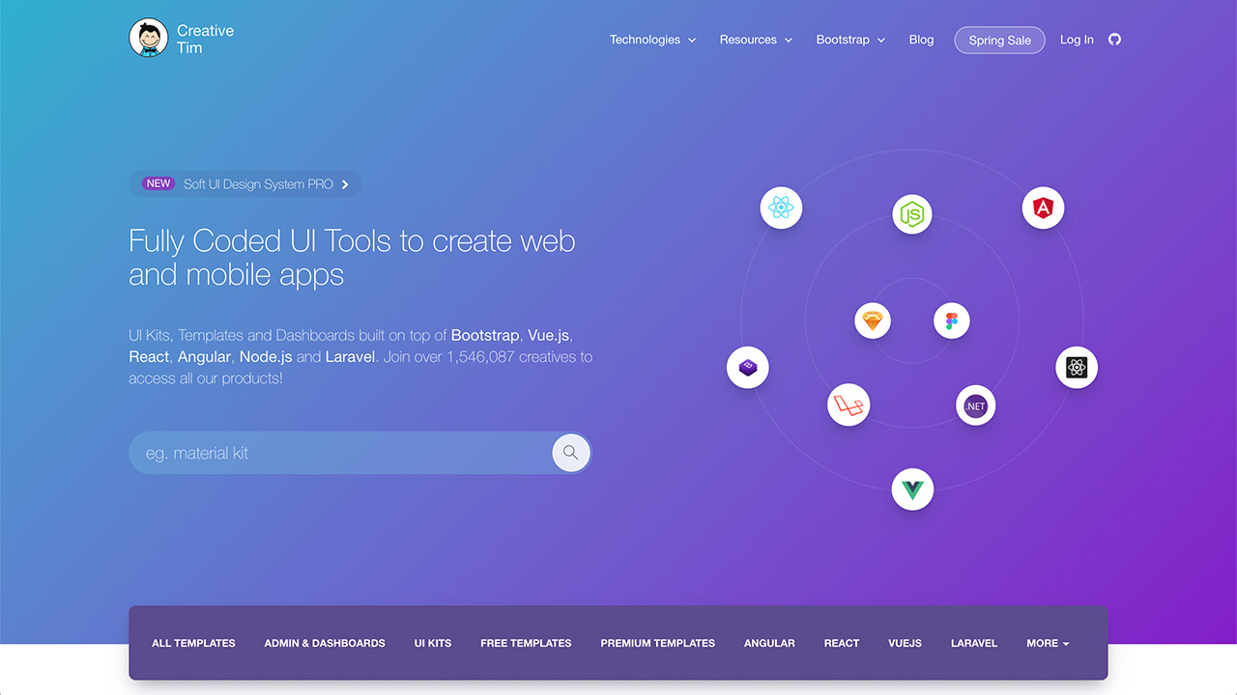This screenshot has height=695, width=1237.
Task: Select the LARAVEL templates tab
Action: point(974,643)
